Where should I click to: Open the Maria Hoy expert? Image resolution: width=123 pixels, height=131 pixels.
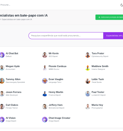coord(97,105)
